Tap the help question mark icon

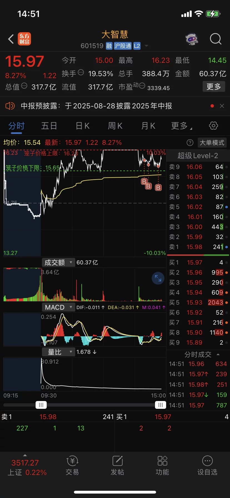click(190, 143)
